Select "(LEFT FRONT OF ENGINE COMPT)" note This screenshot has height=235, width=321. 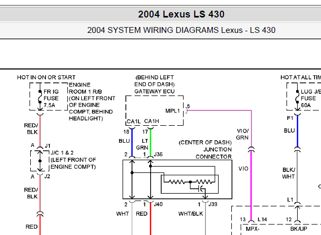(x=73, y=163)
